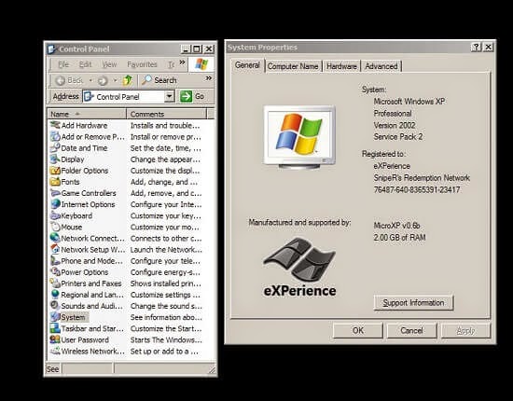The width and height of the screenshot is (513, 401).
Task: Select the Internet Options icon
Action: click(55, 204)
